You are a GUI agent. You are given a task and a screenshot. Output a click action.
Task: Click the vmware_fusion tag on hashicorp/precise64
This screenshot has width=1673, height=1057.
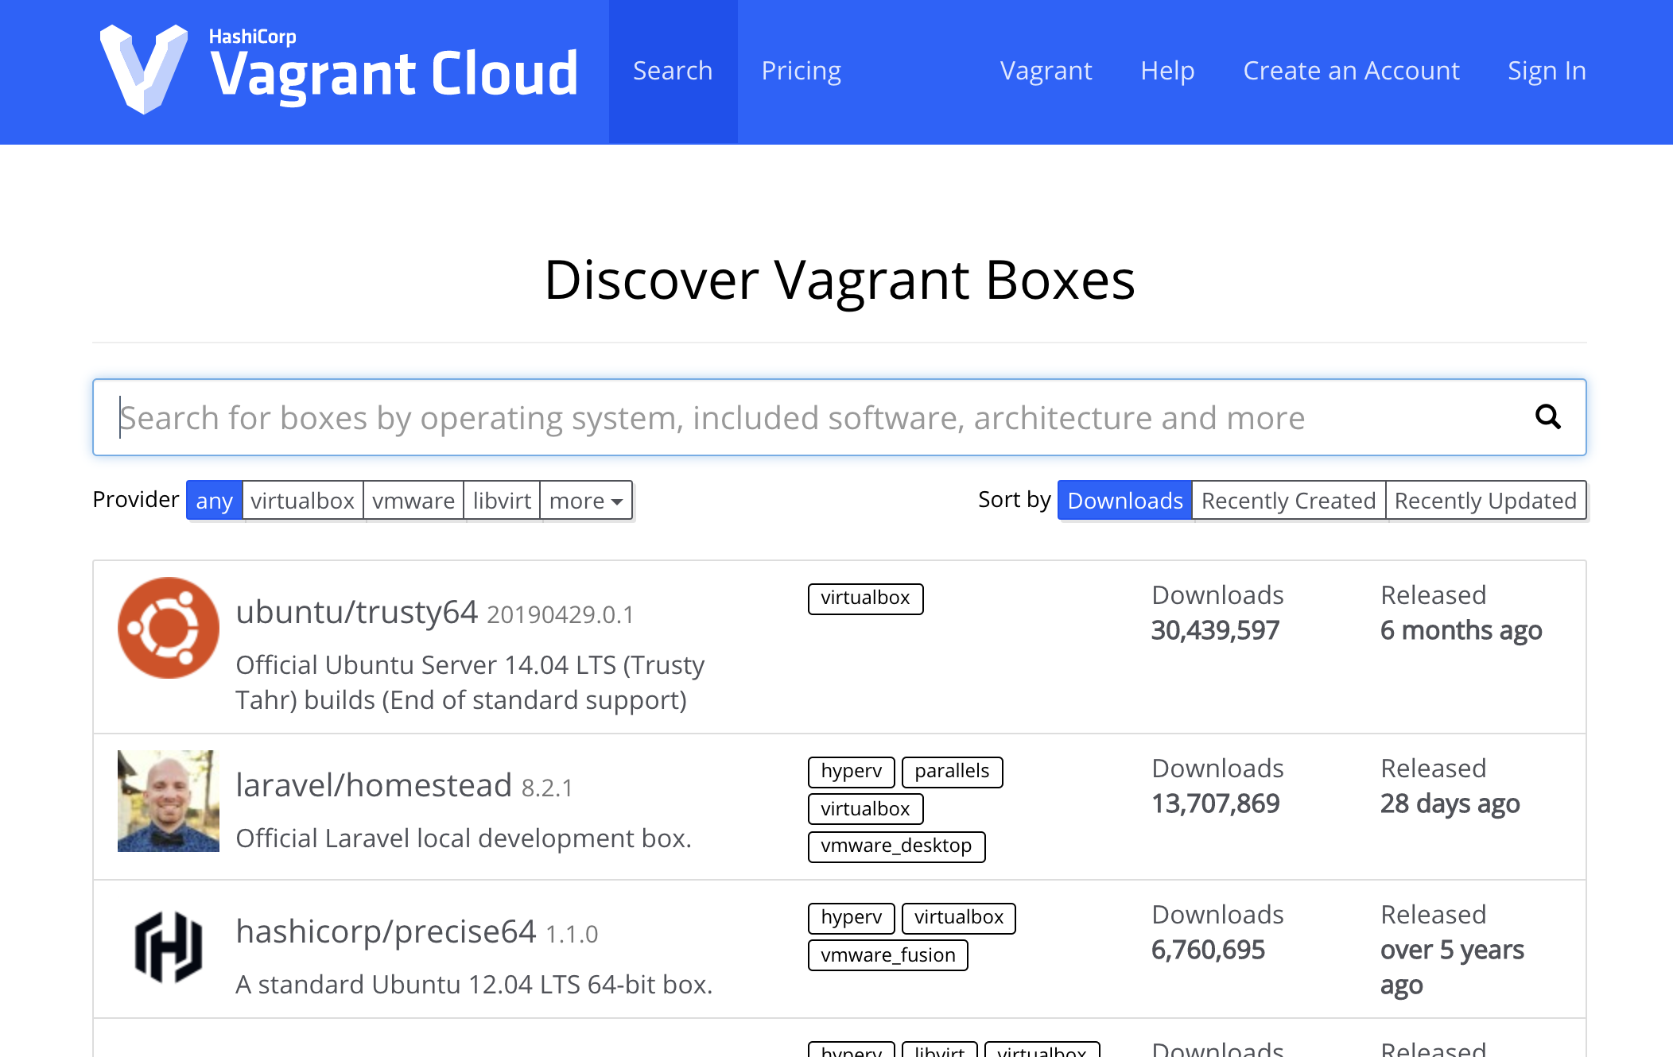(887, 955)
